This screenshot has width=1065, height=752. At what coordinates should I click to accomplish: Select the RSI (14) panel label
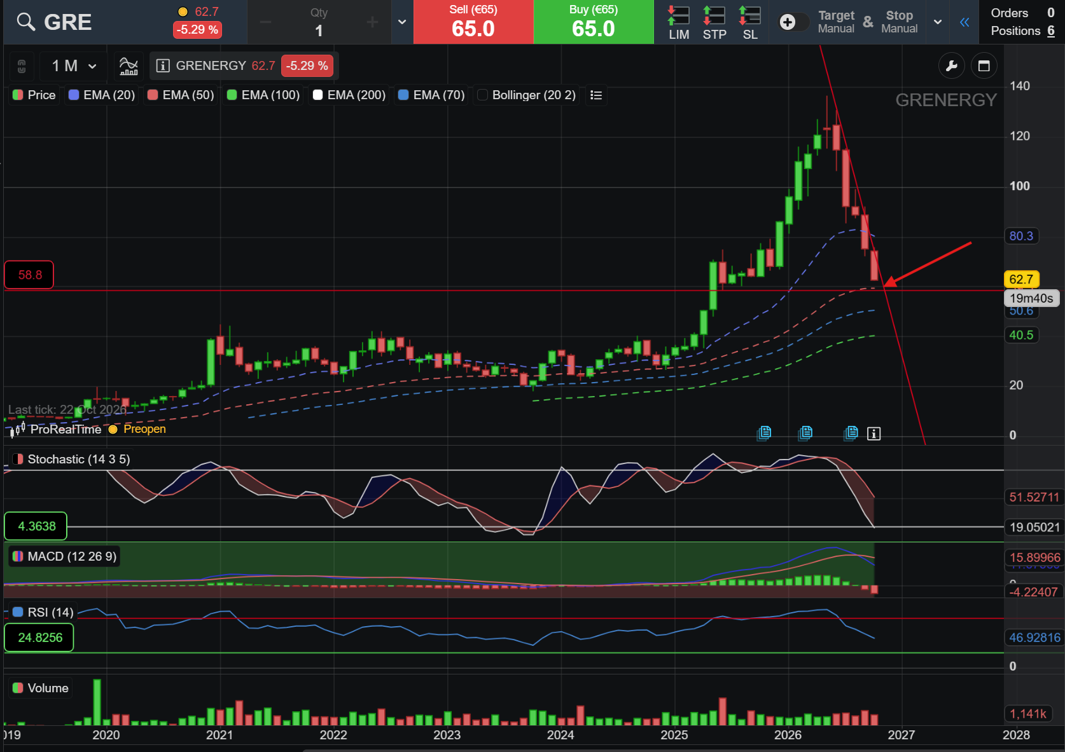(x=43, y=612)
